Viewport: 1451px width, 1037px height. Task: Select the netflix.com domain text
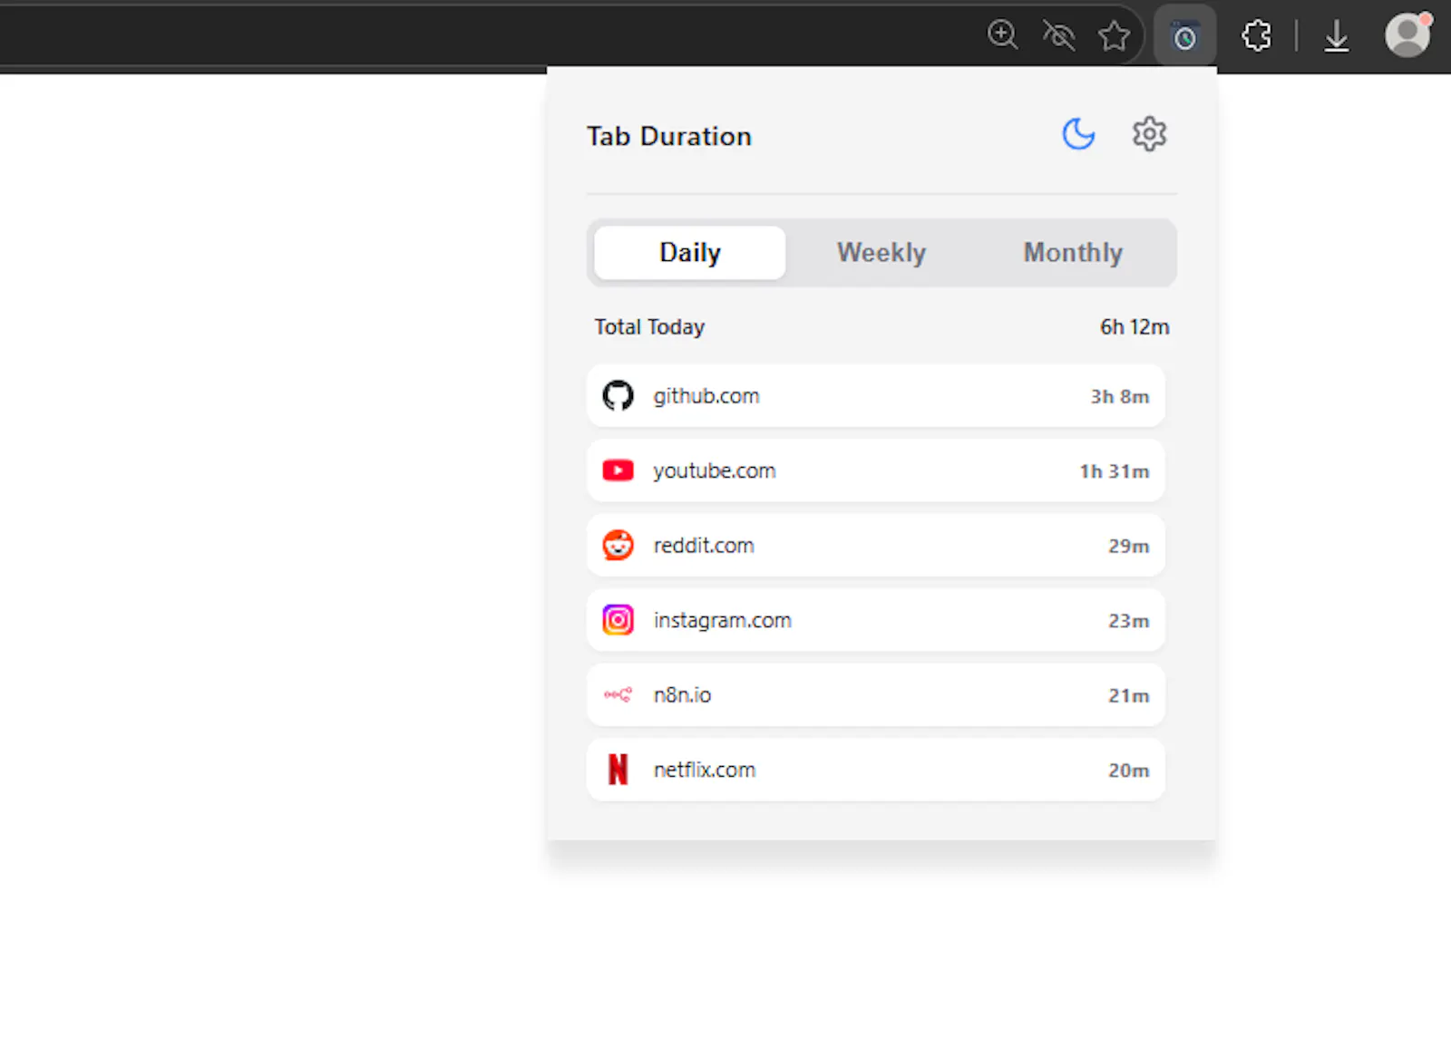coord(705,770)
